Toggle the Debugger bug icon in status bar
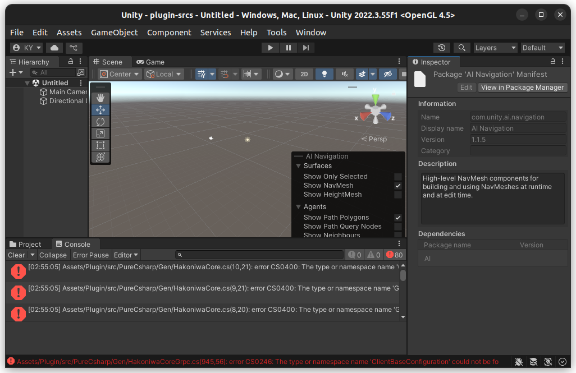 pos(519,362)
